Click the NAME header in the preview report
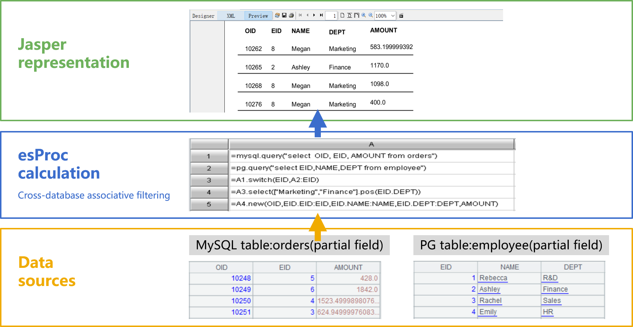Image resolution: width=633 pixels, height=327 pixels. (301, 31)
